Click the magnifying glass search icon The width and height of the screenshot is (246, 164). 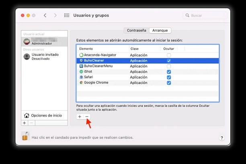[x=187, y=15]
